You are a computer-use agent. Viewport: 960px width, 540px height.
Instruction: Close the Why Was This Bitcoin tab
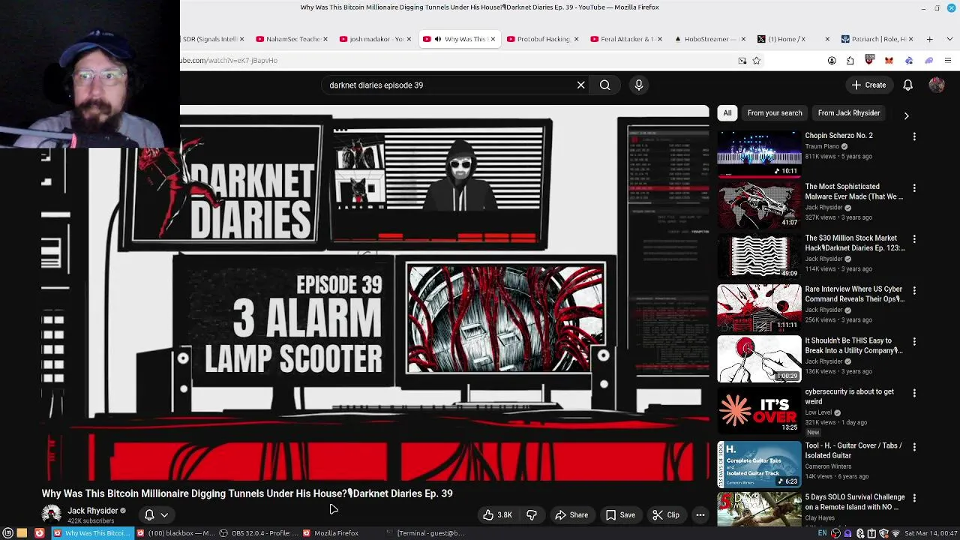tap(493, 39)
